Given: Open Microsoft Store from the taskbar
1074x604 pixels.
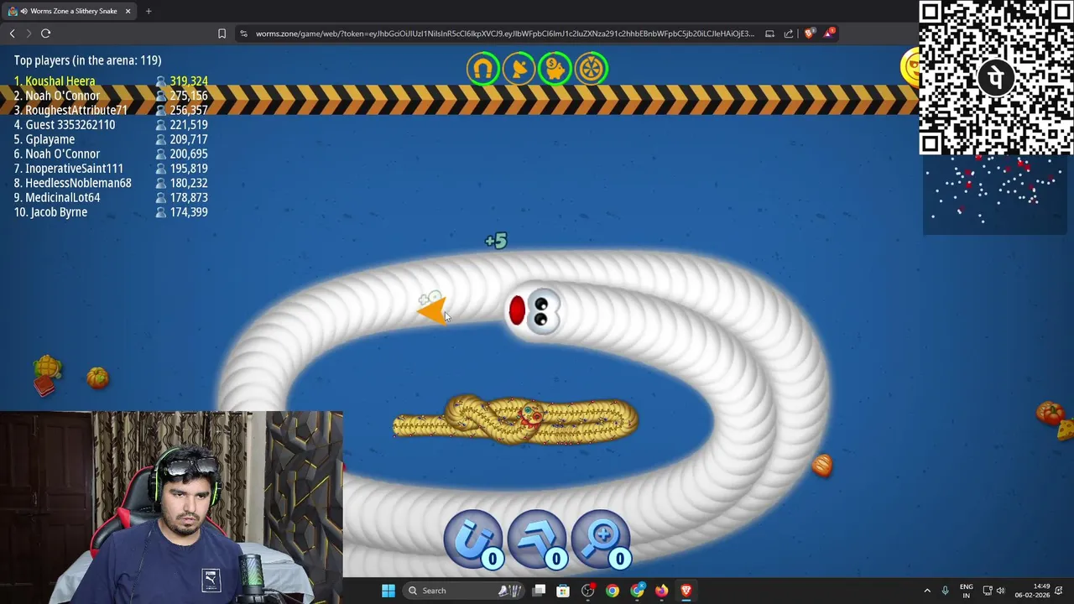Looking at the screenshot, I should click(x=563, y=591).
